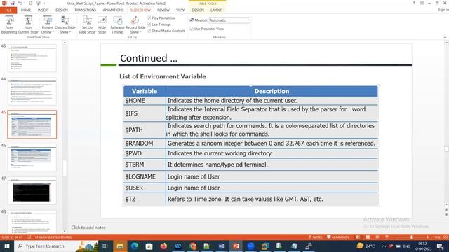Open Task View on the taskbar
Screen dimensions: 449x252
(105, 246)
